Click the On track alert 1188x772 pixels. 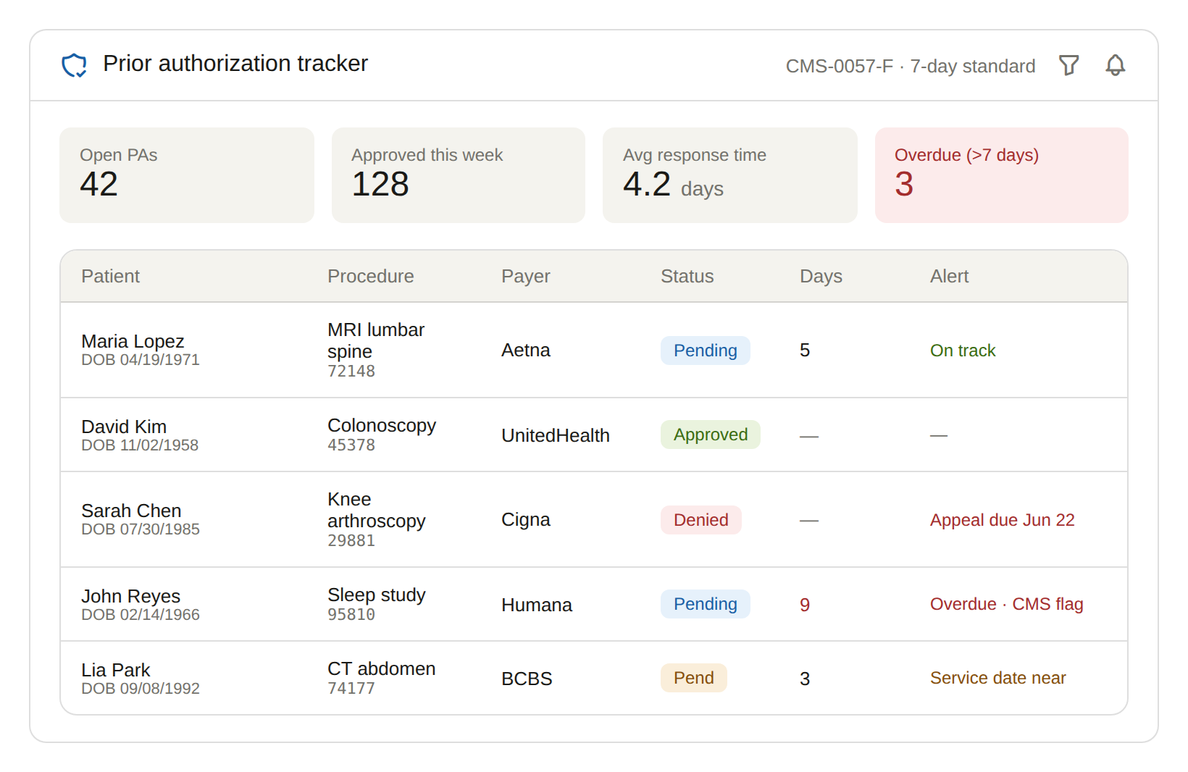(963, 351)
